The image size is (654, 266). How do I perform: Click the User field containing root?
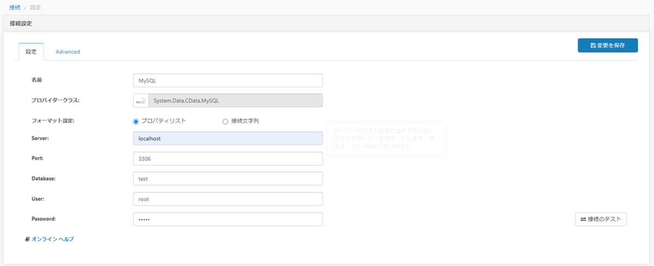coord(228,199)
